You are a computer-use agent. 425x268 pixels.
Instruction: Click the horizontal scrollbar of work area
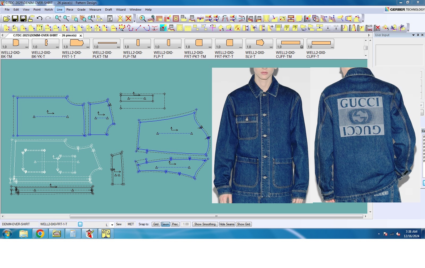coord(216,217)
